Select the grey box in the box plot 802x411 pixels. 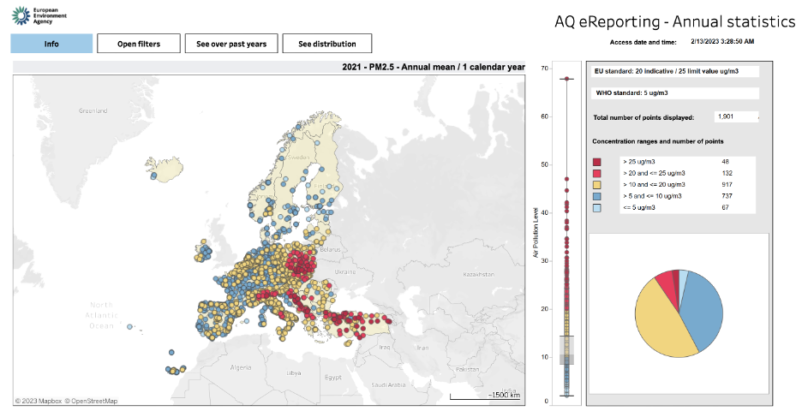coord(566,351)
